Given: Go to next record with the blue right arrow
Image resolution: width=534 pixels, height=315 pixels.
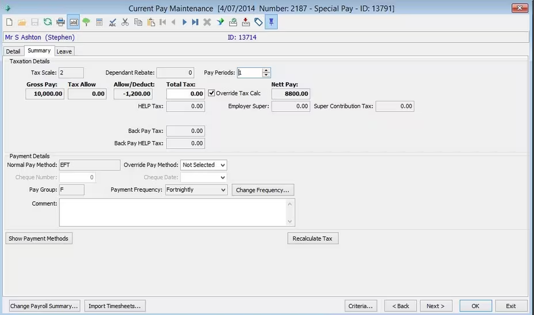Looking at the screenshot, I should point(184,22).
